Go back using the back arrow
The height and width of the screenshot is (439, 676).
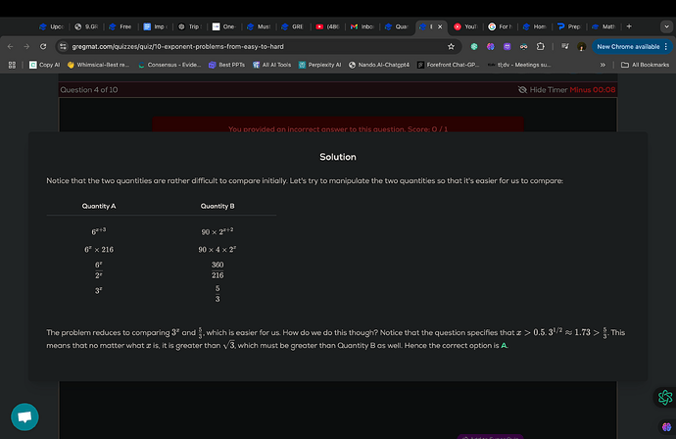tap(11, 47)
